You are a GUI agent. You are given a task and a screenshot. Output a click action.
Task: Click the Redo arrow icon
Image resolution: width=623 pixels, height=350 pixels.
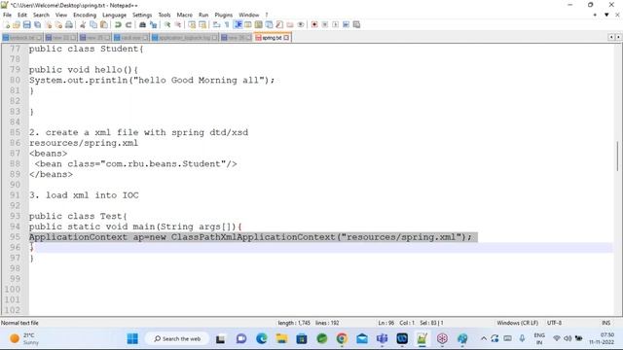click(x=128, y=24)
